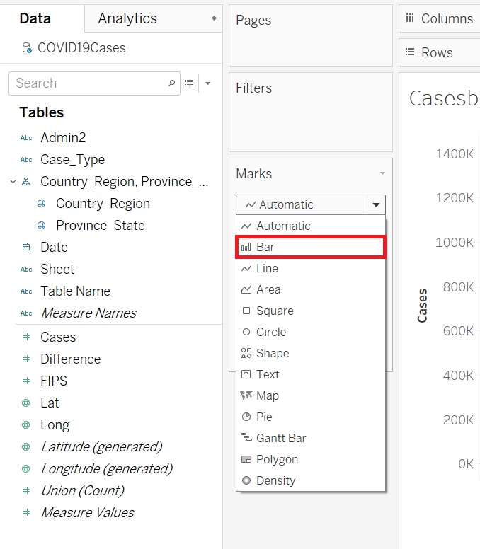Select Union (Count) field
480x549 pixels.
coord(83,491)
